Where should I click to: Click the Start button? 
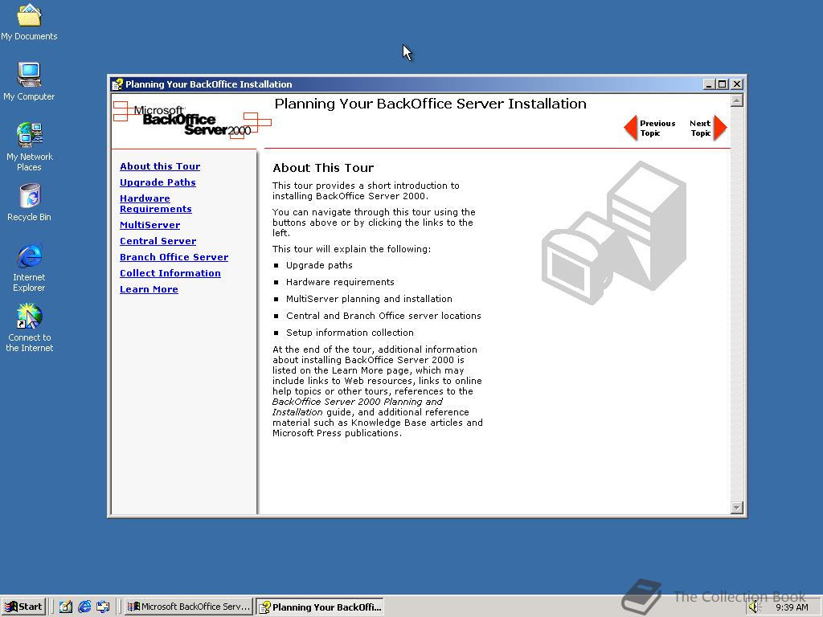point(23,607)
